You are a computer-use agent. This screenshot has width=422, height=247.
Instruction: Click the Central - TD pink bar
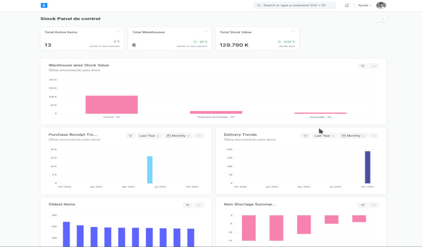[112, 105]
